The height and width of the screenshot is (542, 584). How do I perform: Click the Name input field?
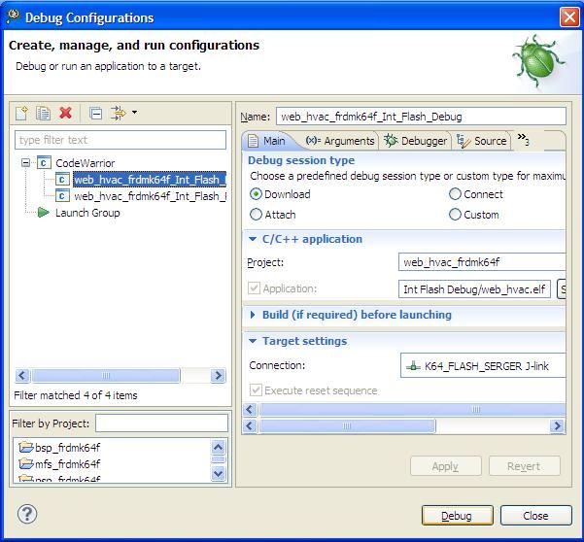click(421, 117)
